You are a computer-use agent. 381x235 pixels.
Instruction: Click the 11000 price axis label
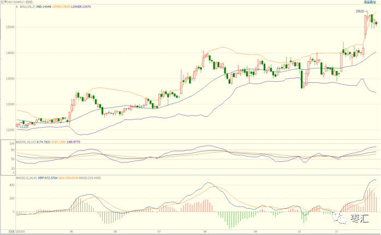[x=11, y=130]
